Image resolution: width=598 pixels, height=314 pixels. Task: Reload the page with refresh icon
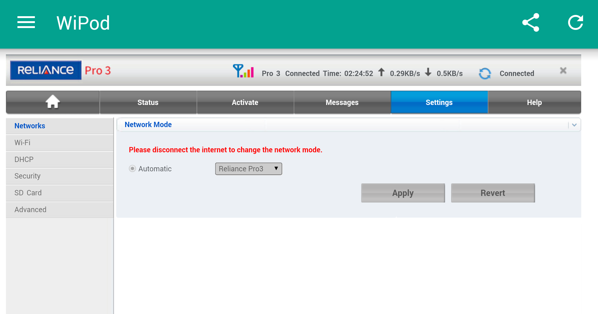576,22
